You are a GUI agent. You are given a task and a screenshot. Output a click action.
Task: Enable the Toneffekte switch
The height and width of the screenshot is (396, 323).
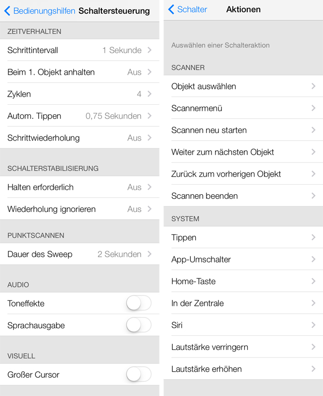click(139, 303)
